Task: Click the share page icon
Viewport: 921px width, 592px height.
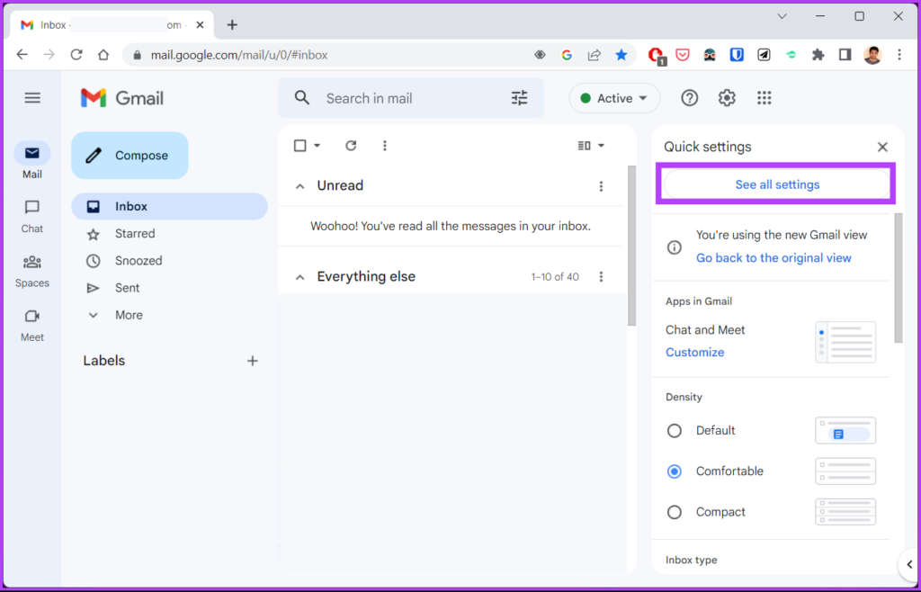Action: [594, 55]
